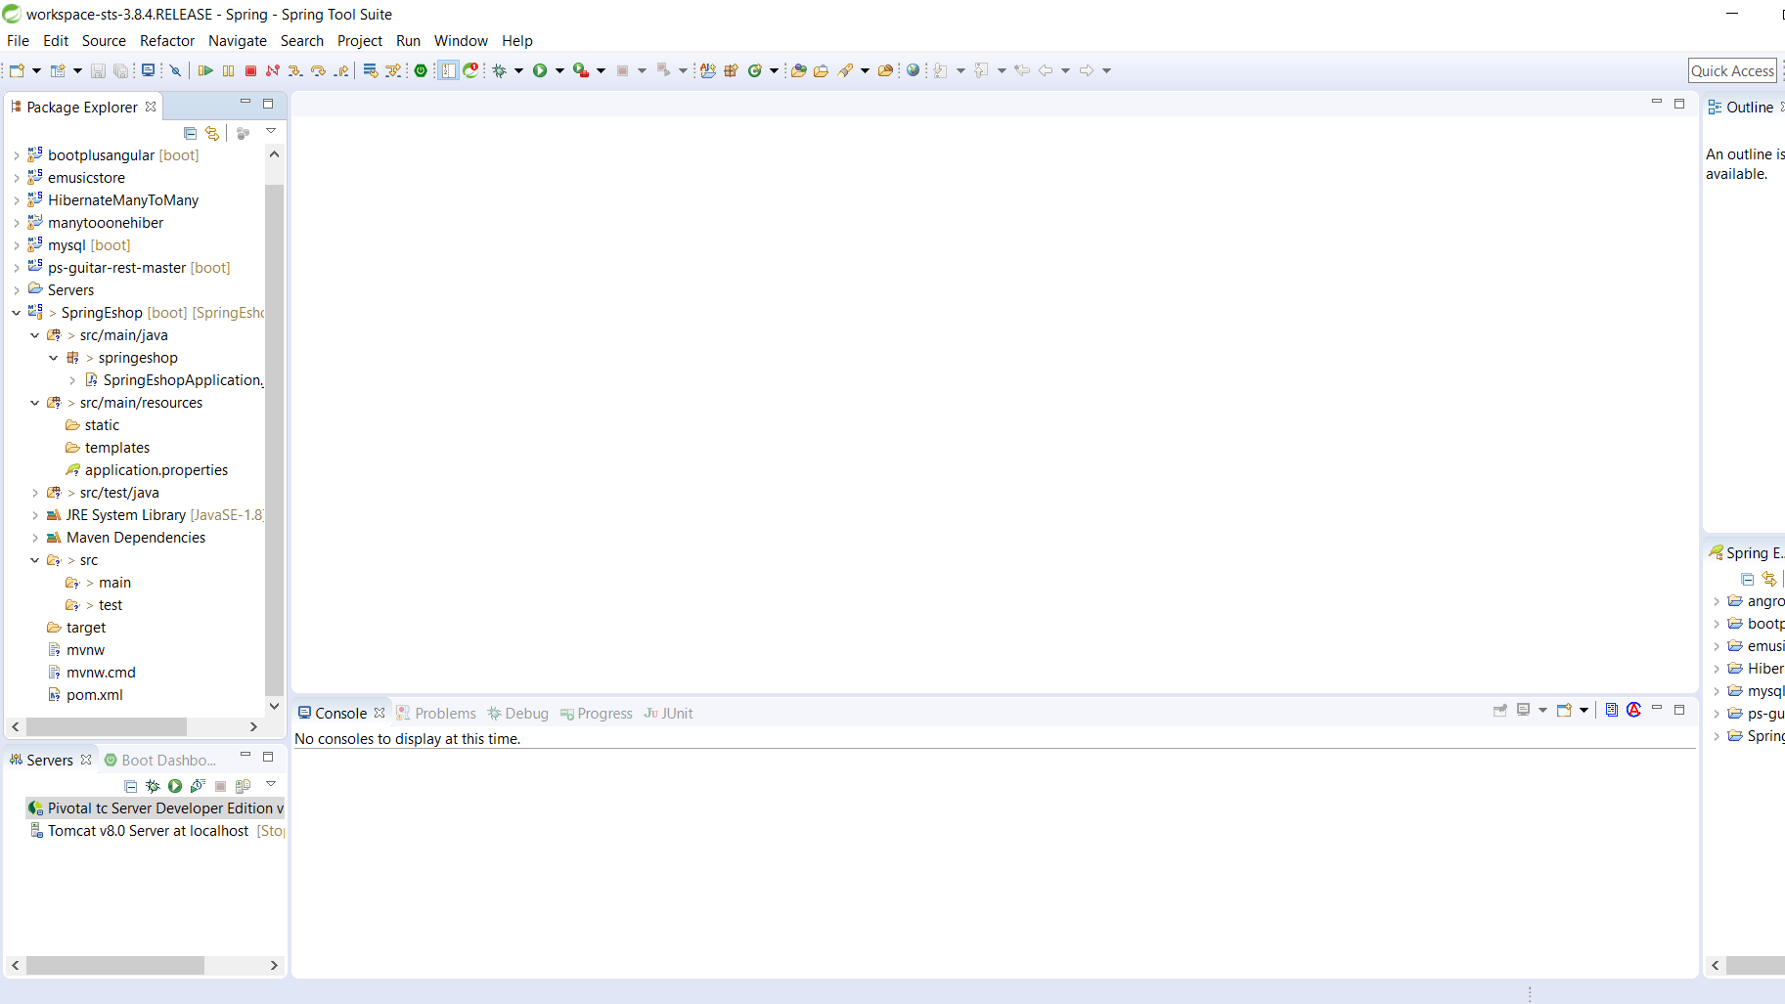Switch to the Problems tab
The image size is (1785, 1004).
point(436,714)
